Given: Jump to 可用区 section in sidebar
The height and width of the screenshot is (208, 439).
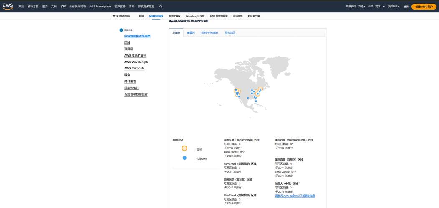Looking at the screenshot, I should tap(129, 49).
